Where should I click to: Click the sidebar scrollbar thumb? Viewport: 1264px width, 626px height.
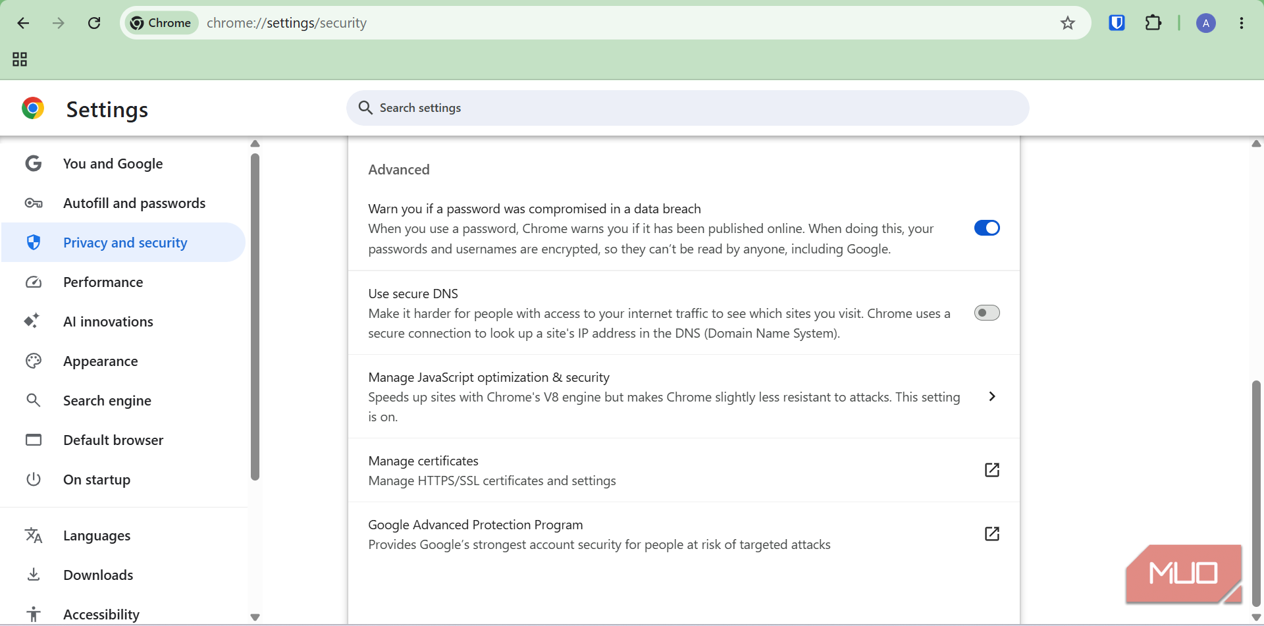pyautogui.click(x=255, y=317)
